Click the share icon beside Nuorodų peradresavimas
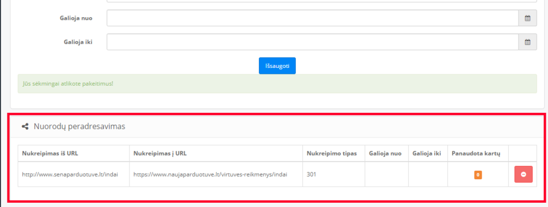Image resolution: width=548 pixels, height=207 pixels. (x=25, y=126)
